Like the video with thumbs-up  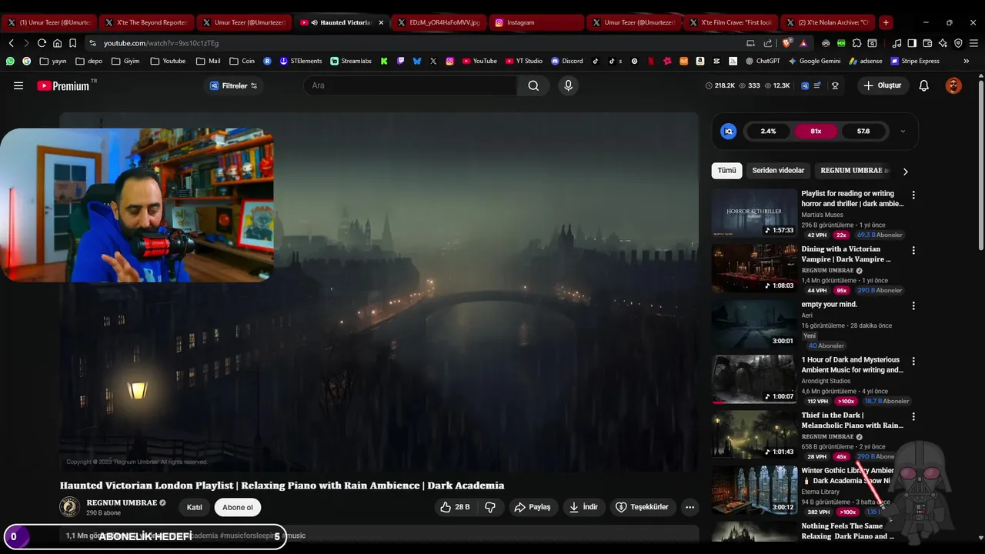click(455, 507)
